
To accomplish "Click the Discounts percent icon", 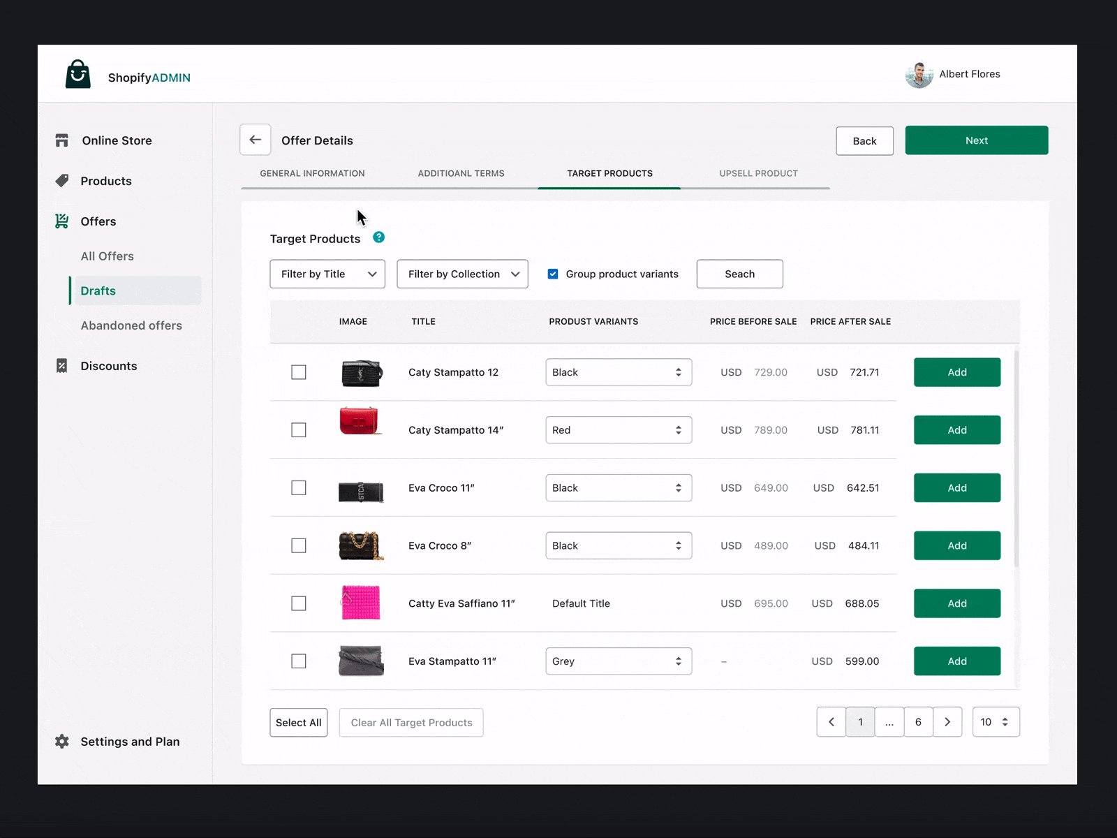I will pyautogui.click(x=62, y=366).
